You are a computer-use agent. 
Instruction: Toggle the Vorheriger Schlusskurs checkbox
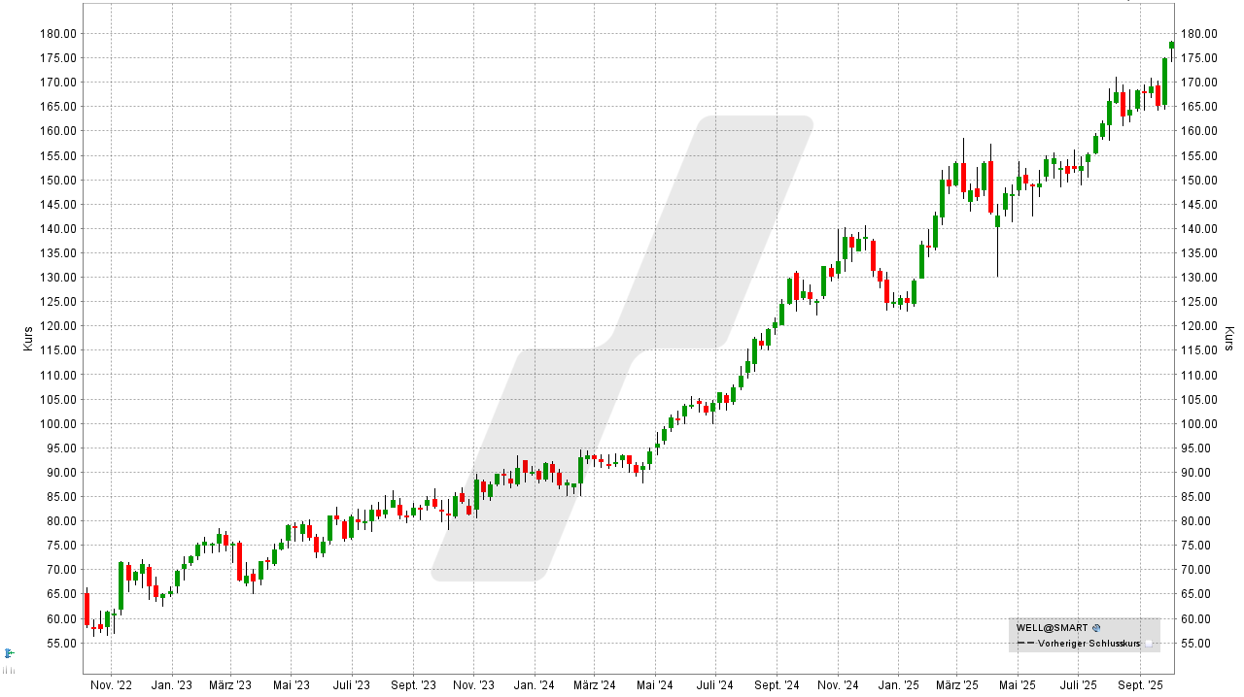coord(1150,644)
